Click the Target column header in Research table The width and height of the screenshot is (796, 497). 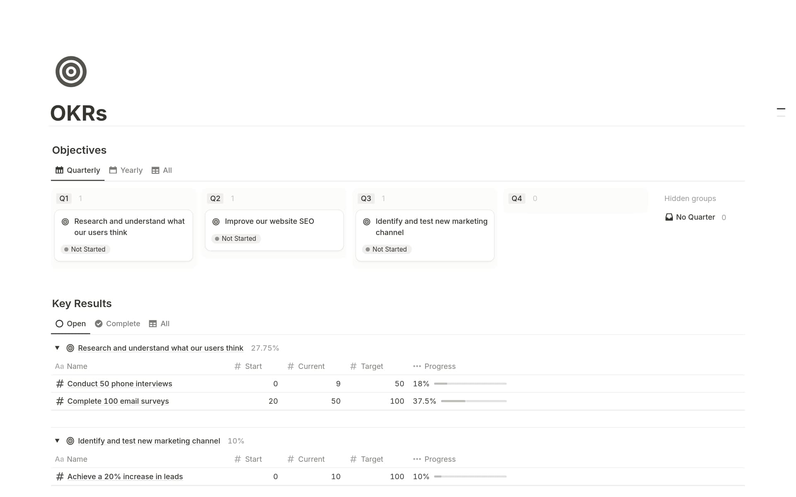coord(366,366)
